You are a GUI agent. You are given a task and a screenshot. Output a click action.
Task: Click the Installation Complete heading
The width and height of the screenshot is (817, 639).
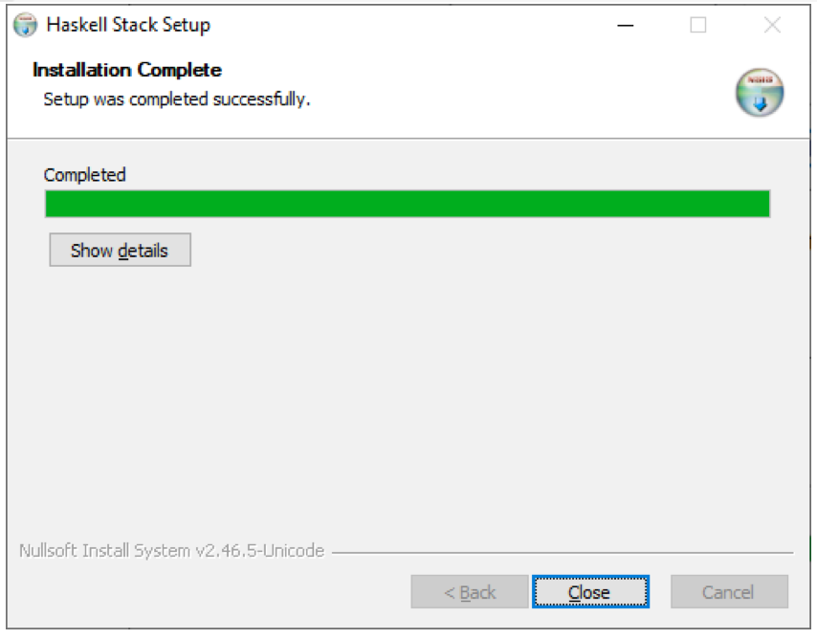click(127, 70)
